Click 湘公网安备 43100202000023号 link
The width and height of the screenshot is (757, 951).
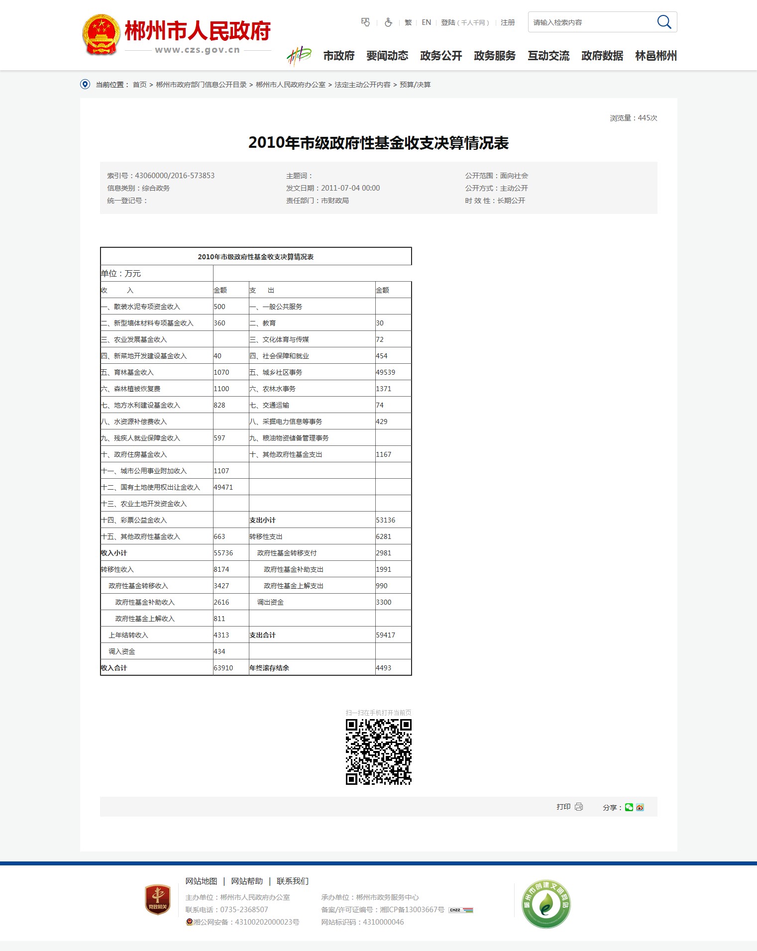click(246, 922)
